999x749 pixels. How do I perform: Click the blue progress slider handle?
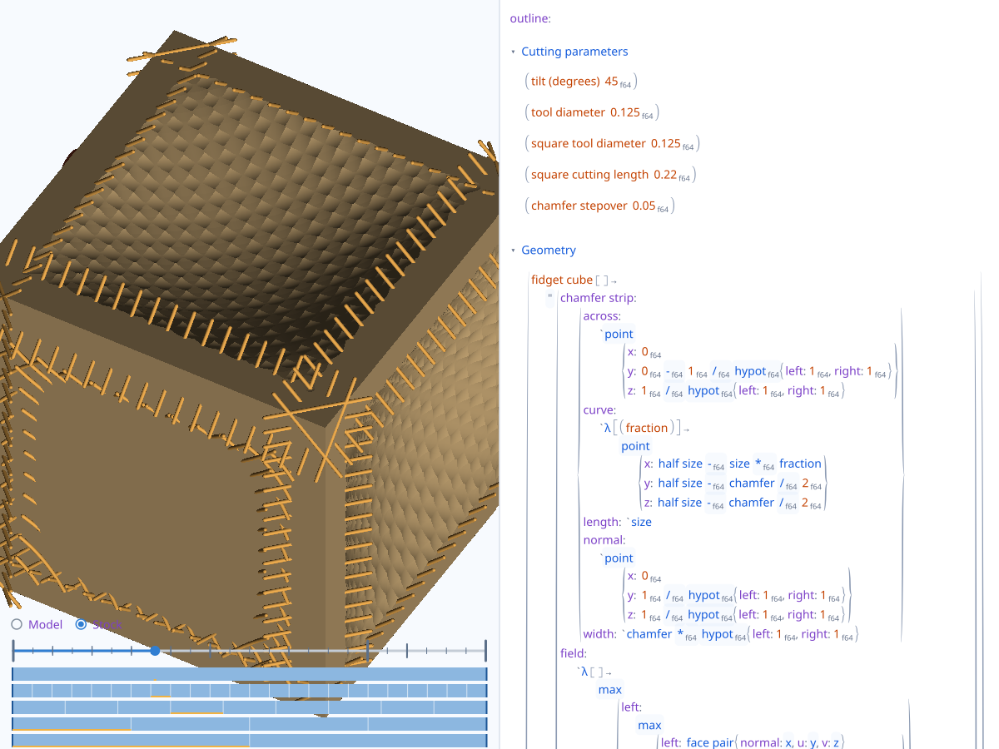pyautogui.click(x=155, y=651)
